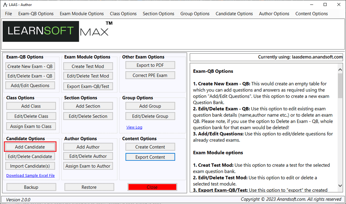Click the Create New Exam - QB button

pos(30,66)
